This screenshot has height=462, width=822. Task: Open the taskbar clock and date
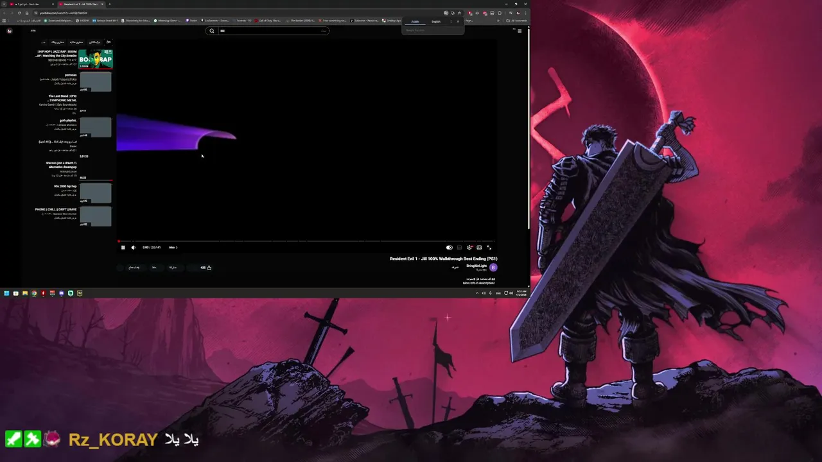point(521,293)
